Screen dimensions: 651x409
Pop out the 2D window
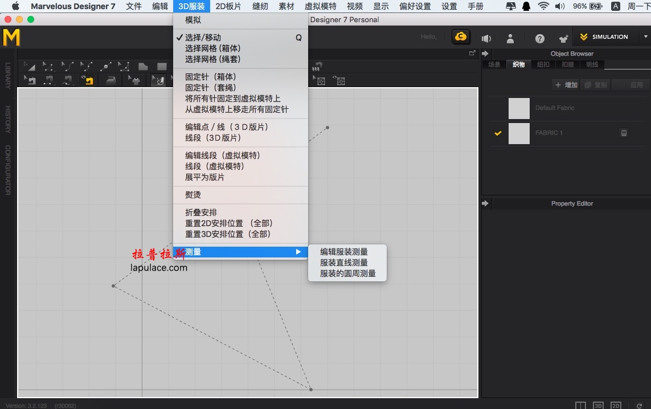tap(472, 53)
